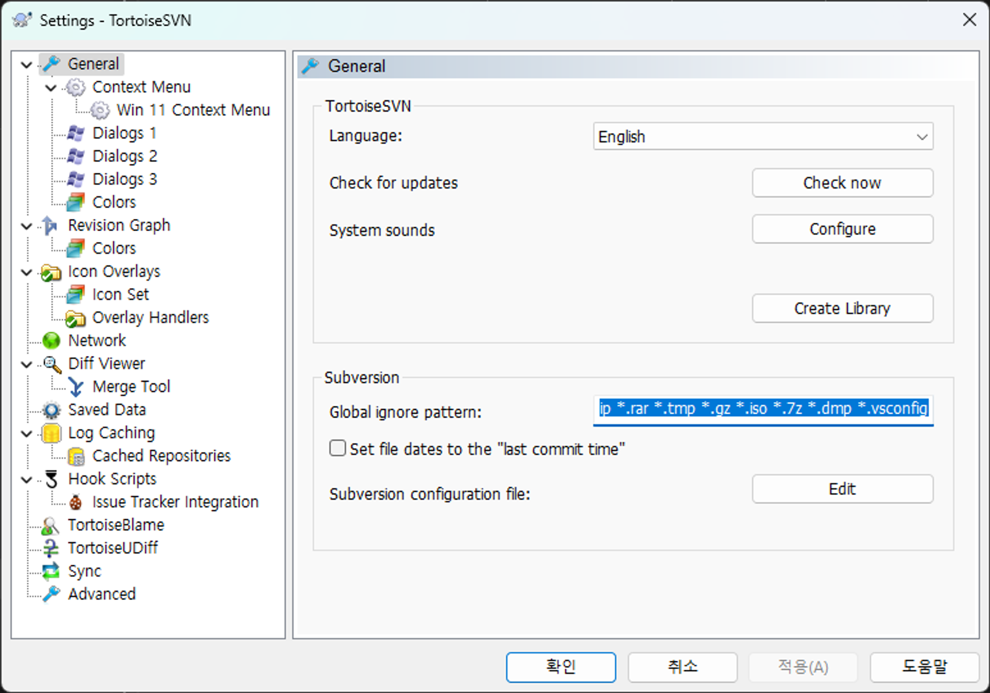The image size is (990, 693).
Task: Click the Network globe icon
Action: (51, 341)
